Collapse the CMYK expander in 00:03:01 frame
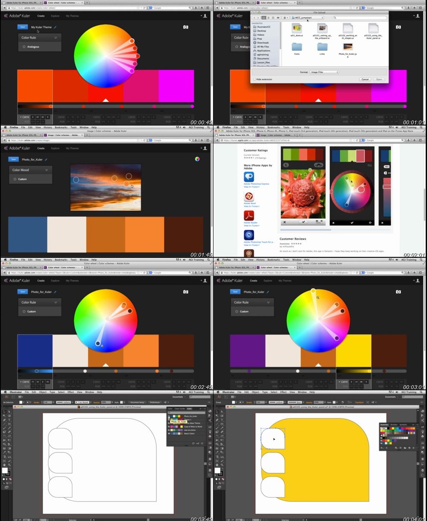427x521 pixels. point(339,382)
